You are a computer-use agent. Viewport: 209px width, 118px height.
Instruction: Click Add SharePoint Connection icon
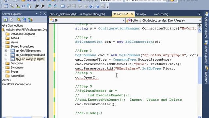pos(30,20)
